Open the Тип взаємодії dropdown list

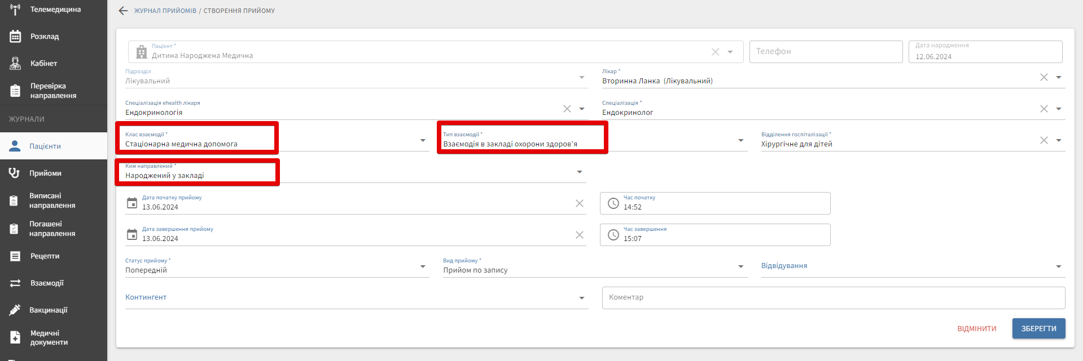(x=740, y=140)
